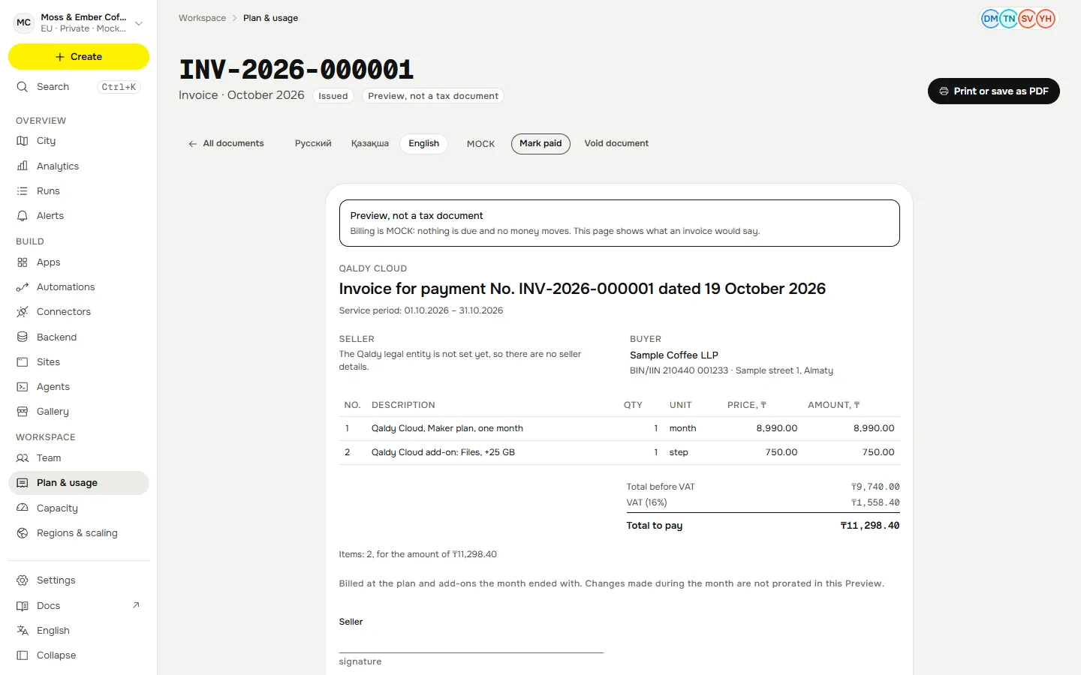Image resolution: width=1081 pixels, height=675 pixels.
Task: Open the TN collaborator avatar
Action: 1009,19
